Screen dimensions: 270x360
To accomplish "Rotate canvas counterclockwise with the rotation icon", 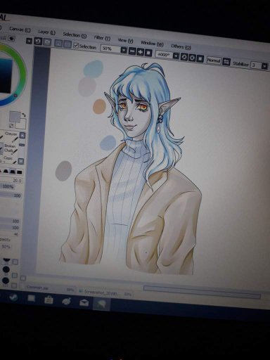I will click(x=184, y=57).
